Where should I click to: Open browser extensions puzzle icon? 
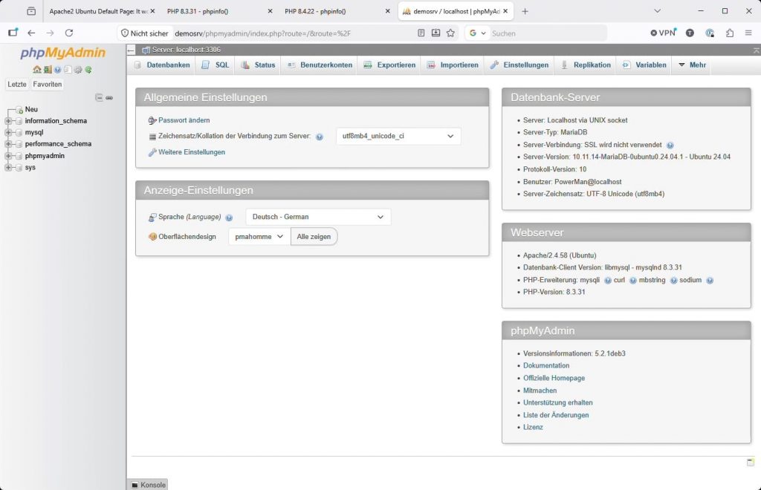pos(730,33)
